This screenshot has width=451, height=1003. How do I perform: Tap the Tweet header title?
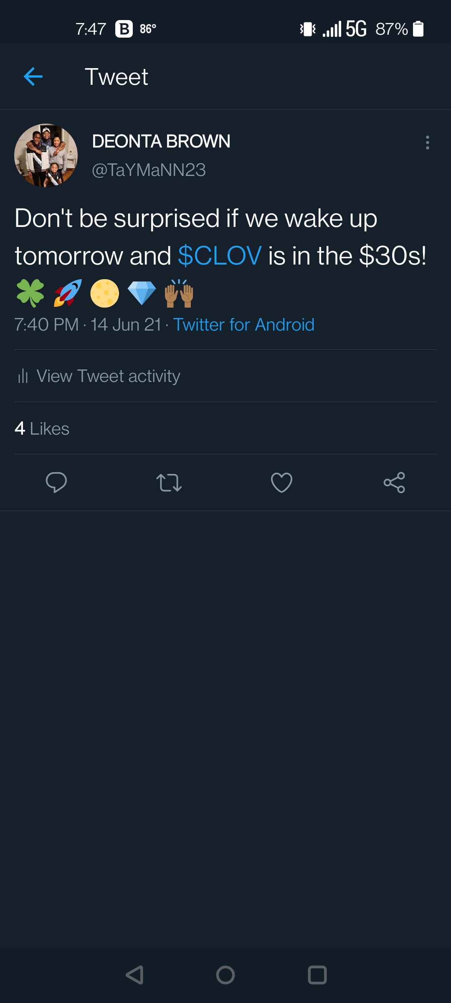click(x=117, y=77)
